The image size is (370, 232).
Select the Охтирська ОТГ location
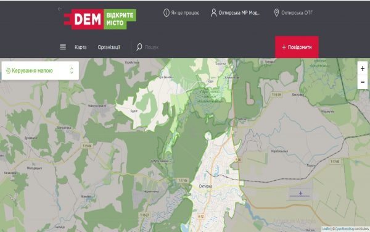pos(293,13)
